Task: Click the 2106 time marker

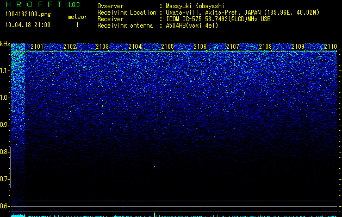Action: 200,46
